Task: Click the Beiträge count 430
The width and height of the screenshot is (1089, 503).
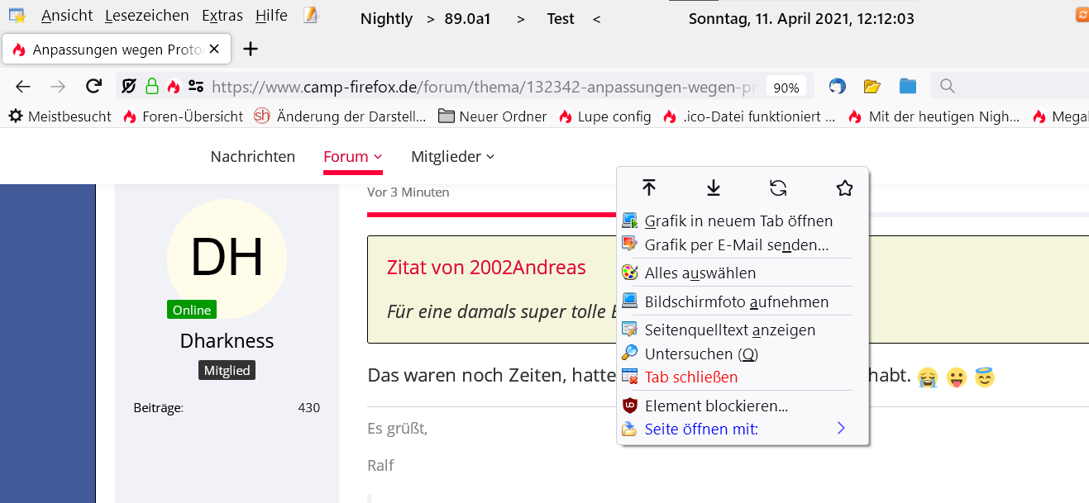Action: (x=308, y=407)
